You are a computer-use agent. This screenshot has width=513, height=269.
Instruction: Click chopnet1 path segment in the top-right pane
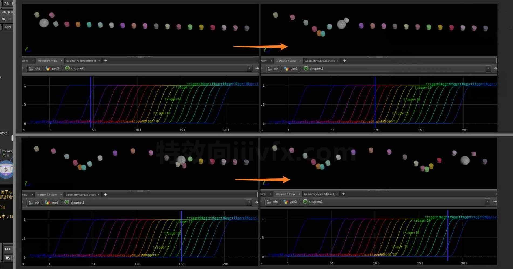313,69
